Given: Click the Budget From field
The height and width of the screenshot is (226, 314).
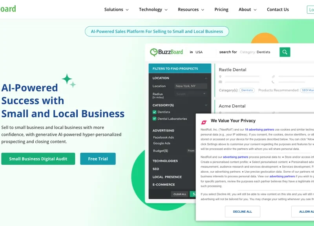Looking at the screenshot, I should [x=191, y=151].
